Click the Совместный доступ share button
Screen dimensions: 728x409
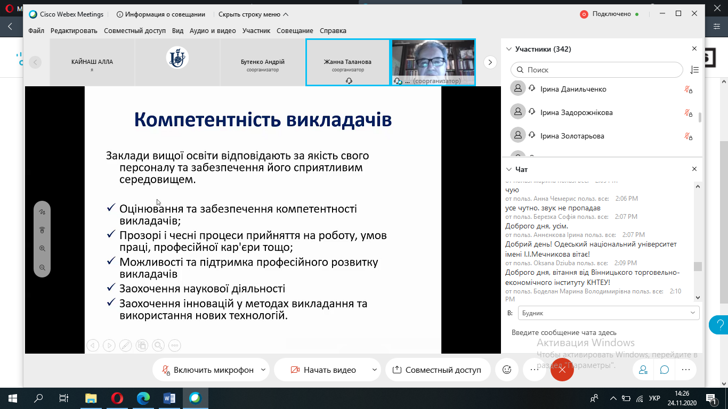click(437, 370)
